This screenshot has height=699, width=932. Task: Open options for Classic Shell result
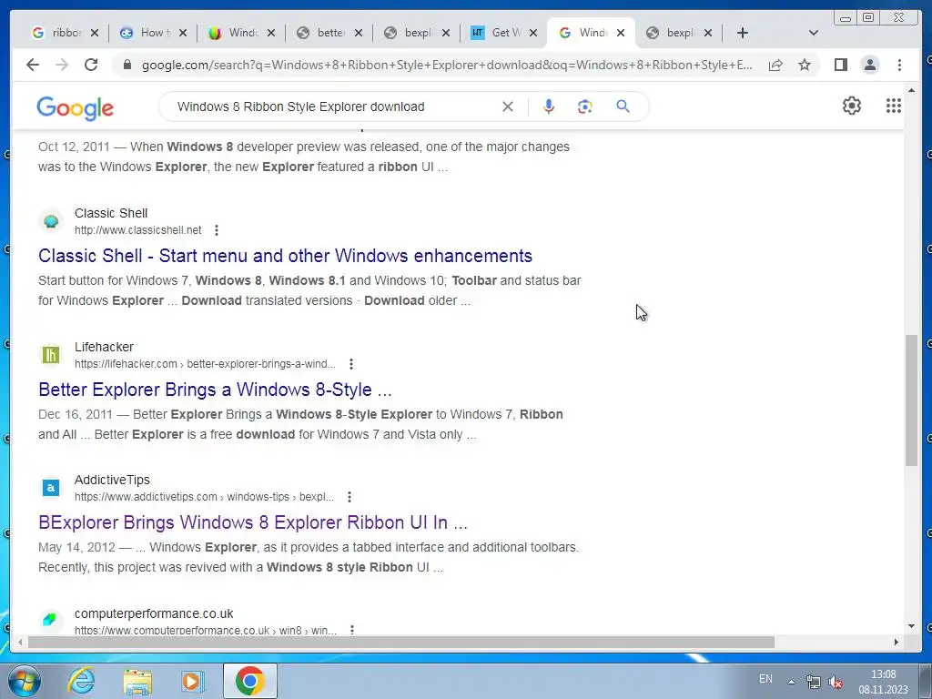tap(217, 230)
